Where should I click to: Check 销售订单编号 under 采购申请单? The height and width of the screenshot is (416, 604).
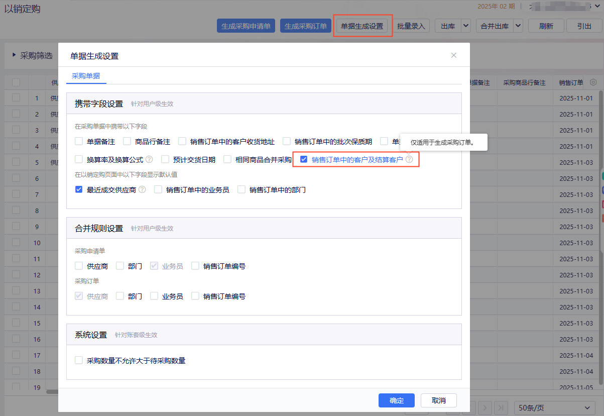click(195, 266)
